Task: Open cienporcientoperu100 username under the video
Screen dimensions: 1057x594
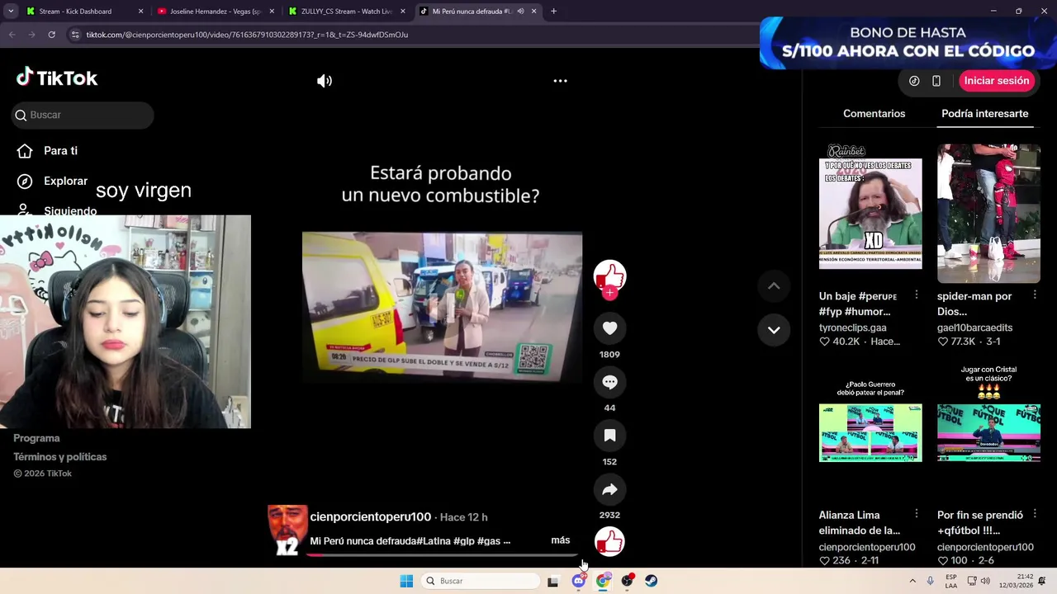Action: [x=370, y=516]
